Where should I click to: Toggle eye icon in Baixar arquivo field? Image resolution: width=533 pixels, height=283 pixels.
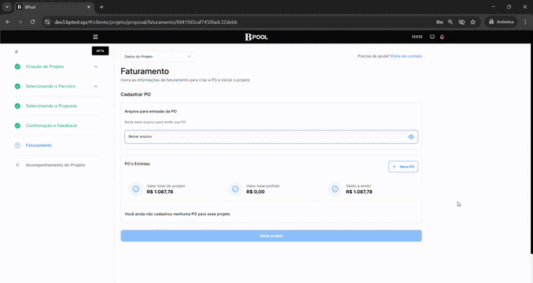point(411,137)
